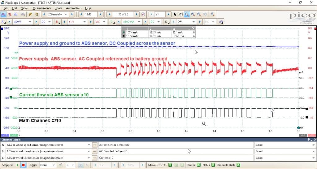Click the black ruler handle at 20.0 mA
Image resolution: width=317 pixels, height=169 pixels.
[x=307, y=109]
